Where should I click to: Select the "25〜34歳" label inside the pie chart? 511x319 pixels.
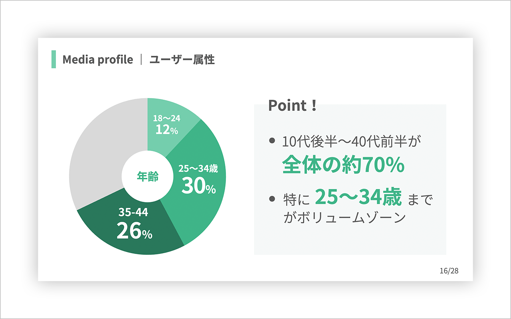point(198,169)
